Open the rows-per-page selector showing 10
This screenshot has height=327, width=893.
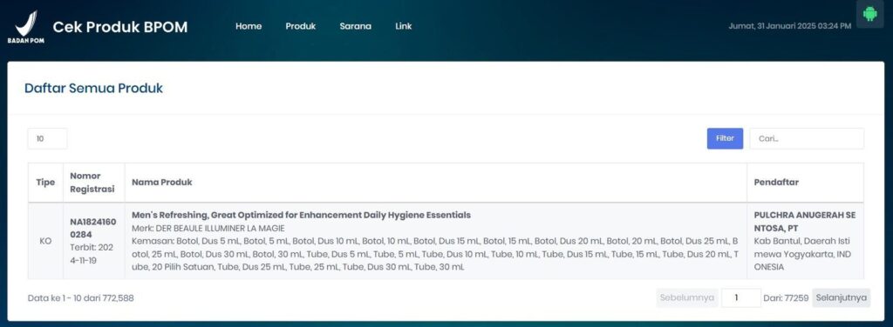(x=47, y=138)
